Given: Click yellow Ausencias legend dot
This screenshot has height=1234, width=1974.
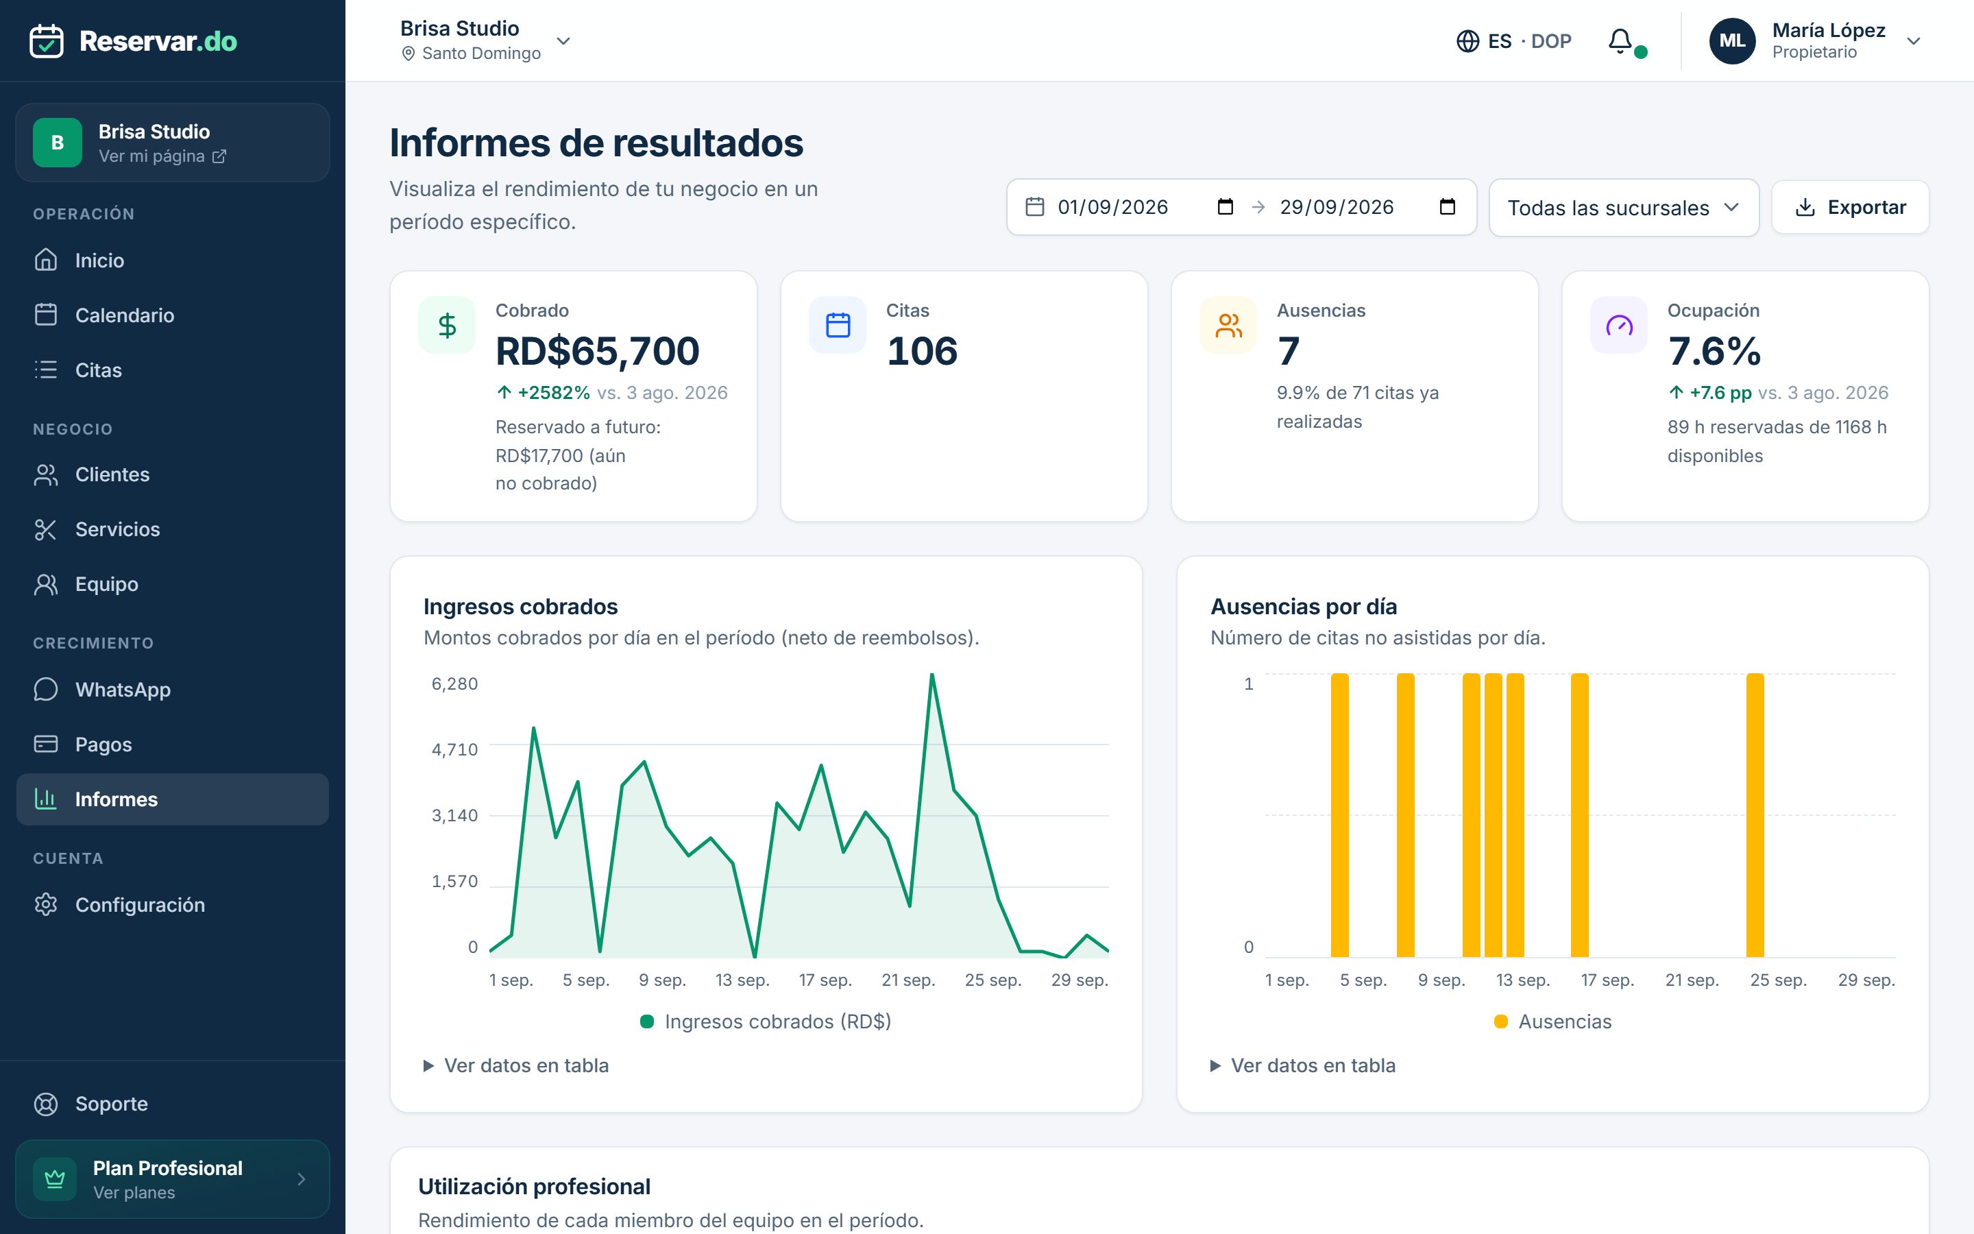Looking at the screenshot, I should tap(1501, 1021).
